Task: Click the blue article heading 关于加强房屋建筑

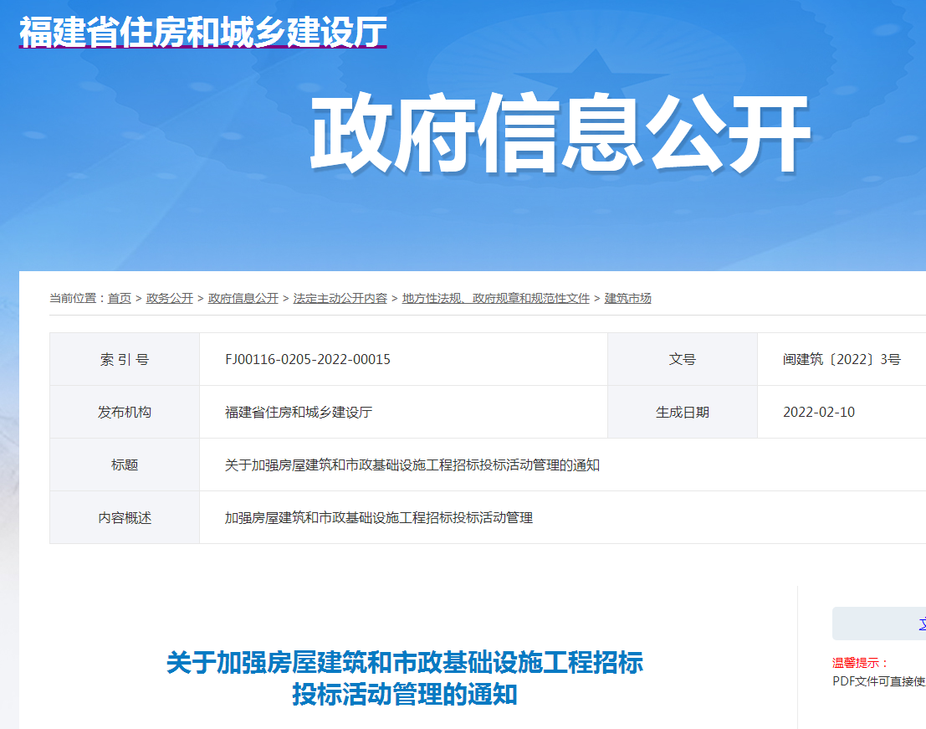Action: click(405, 679)
